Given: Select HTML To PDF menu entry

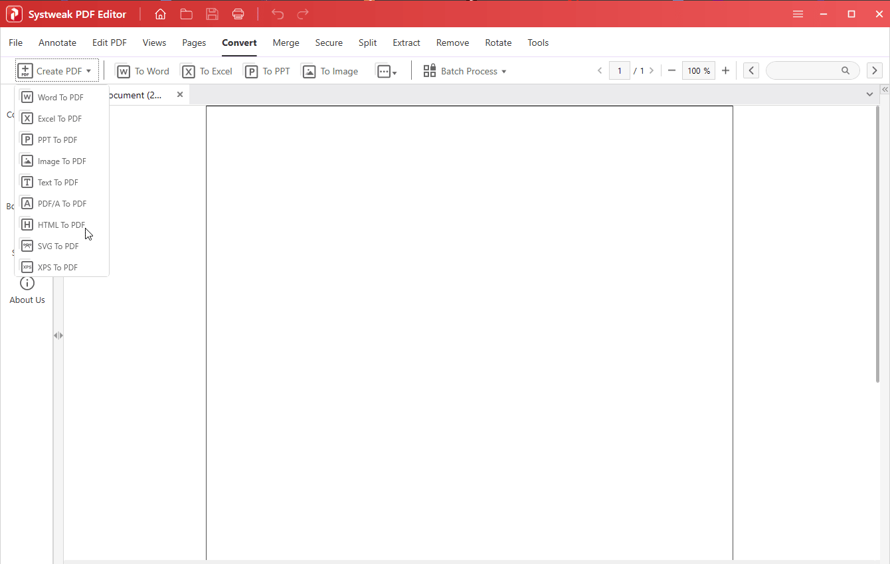Looking at the screenshot, I should 61,225.
